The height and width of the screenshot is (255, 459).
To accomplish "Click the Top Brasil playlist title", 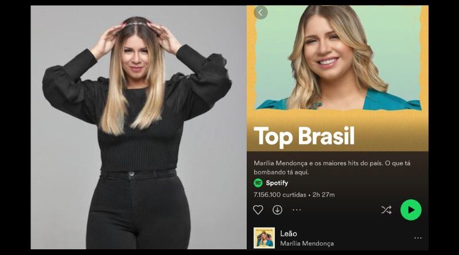I will point(304,136).
